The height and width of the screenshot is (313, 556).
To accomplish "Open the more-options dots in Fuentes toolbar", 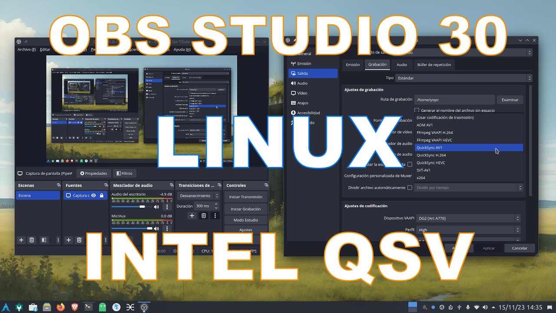I will pyautogui.click(x=106, y=240).
